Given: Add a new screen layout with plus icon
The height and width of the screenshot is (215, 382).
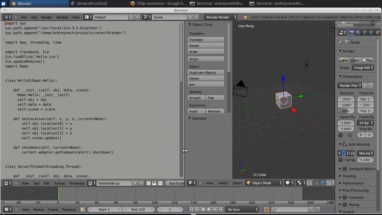Looking at the screenshot, I should pos(131,17).
